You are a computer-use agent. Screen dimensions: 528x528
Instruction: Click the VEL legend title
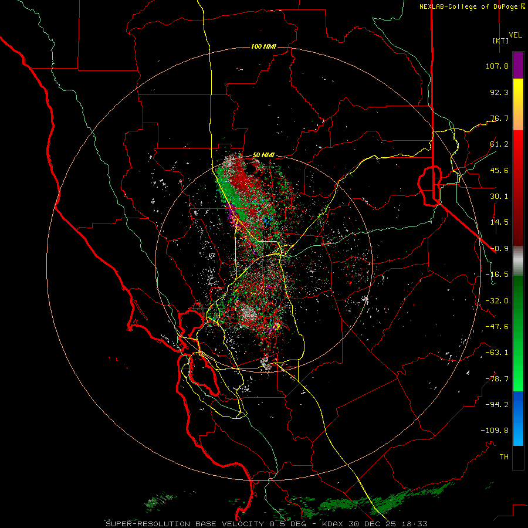click(x=516, y=35)
